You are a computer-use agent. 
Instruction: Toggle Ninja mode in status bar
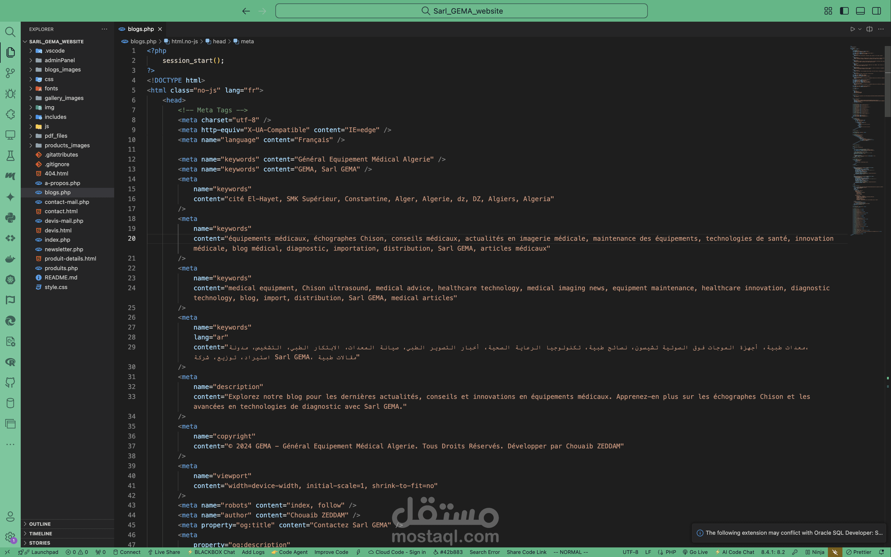click(815, 552)
